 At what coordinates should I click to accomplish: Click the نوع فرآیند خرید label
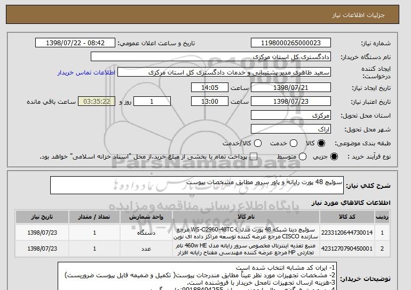point(369,156)
